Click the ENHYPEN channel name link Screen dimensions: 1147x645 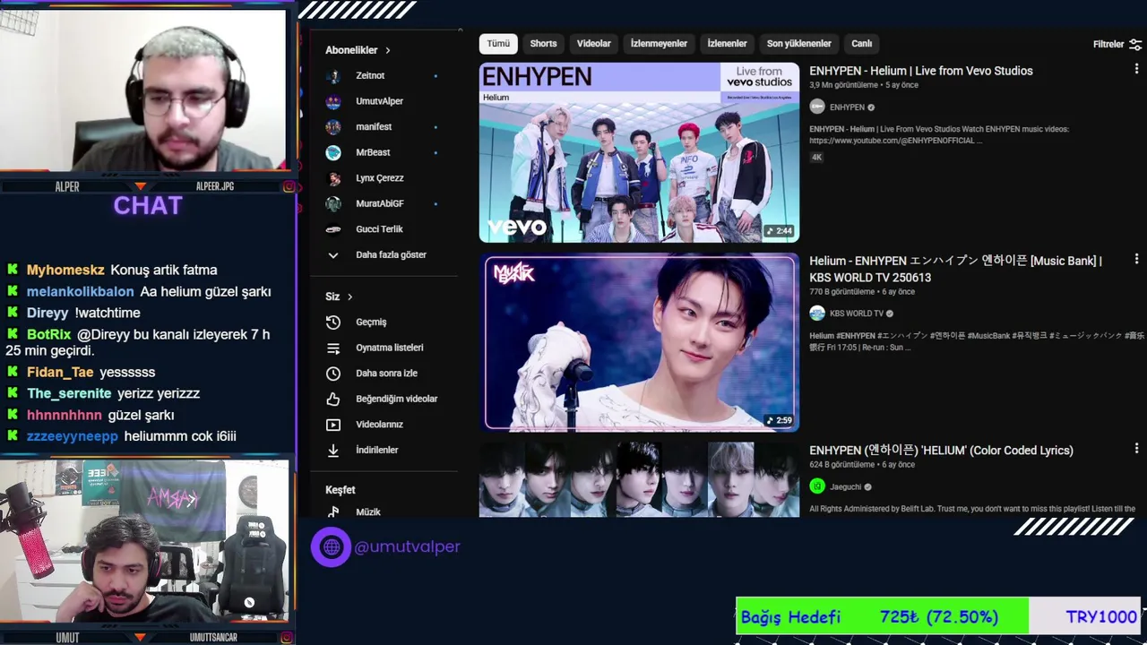pos(847,107)
